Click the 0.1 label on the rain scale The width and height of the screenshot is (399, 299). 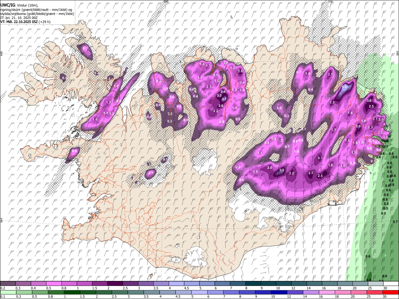click(x=3, y=297)
